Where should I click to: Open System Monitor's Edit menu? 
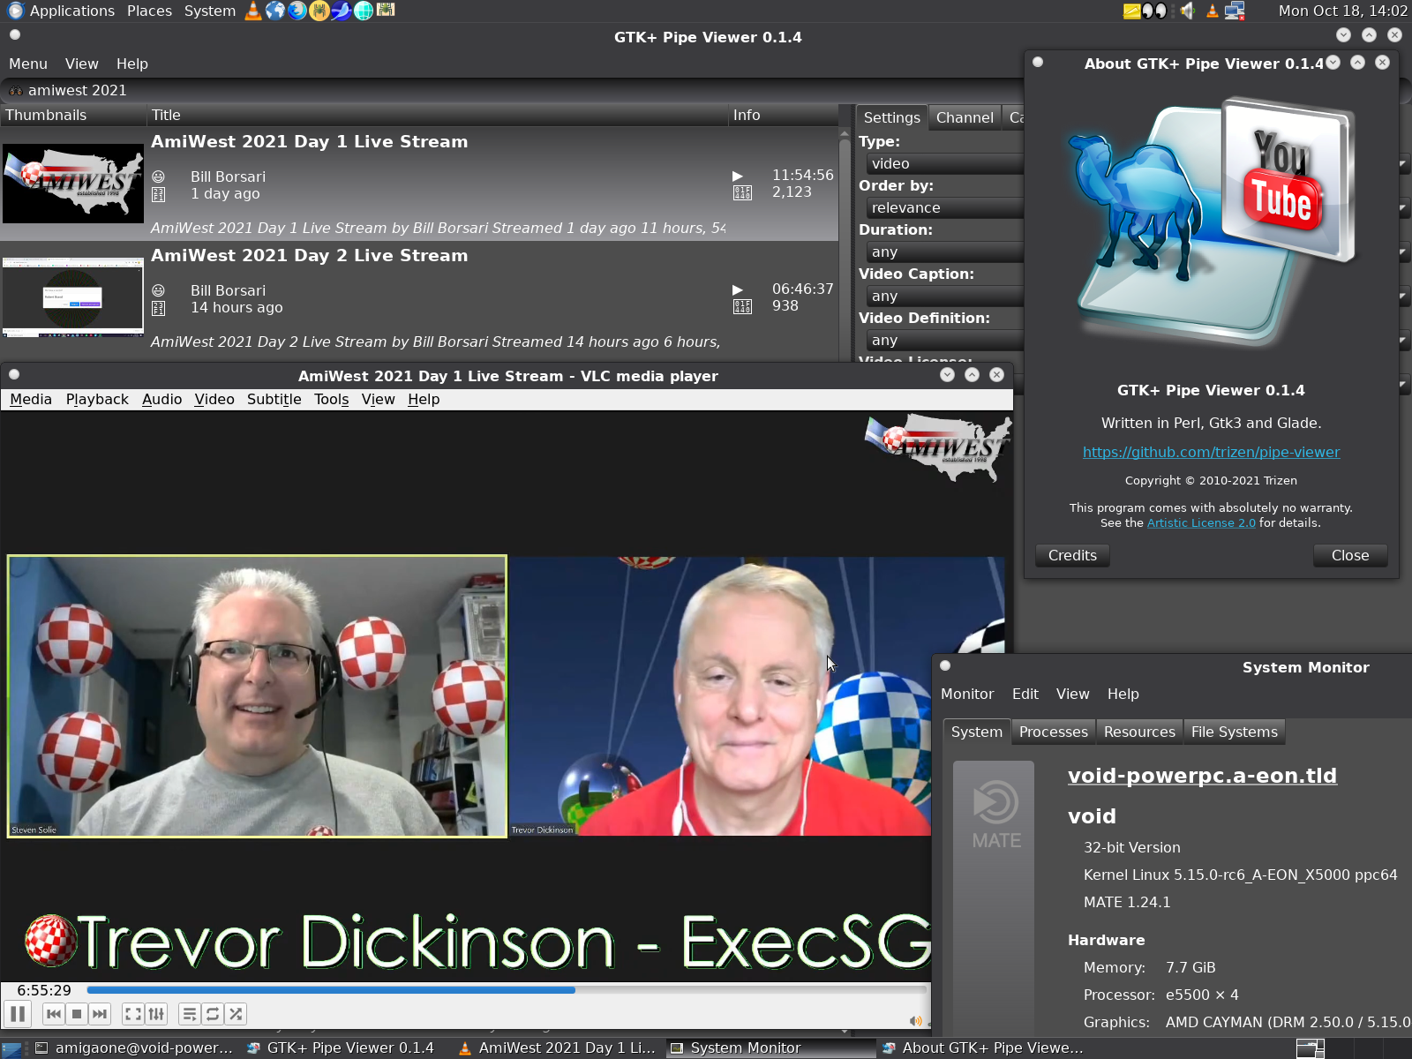[x=1025, y=694]
